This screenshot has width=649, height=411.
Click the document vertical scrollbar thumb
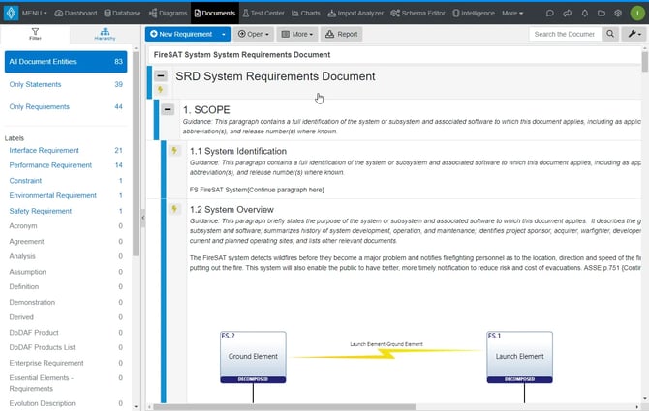click(x=644, y=62)
